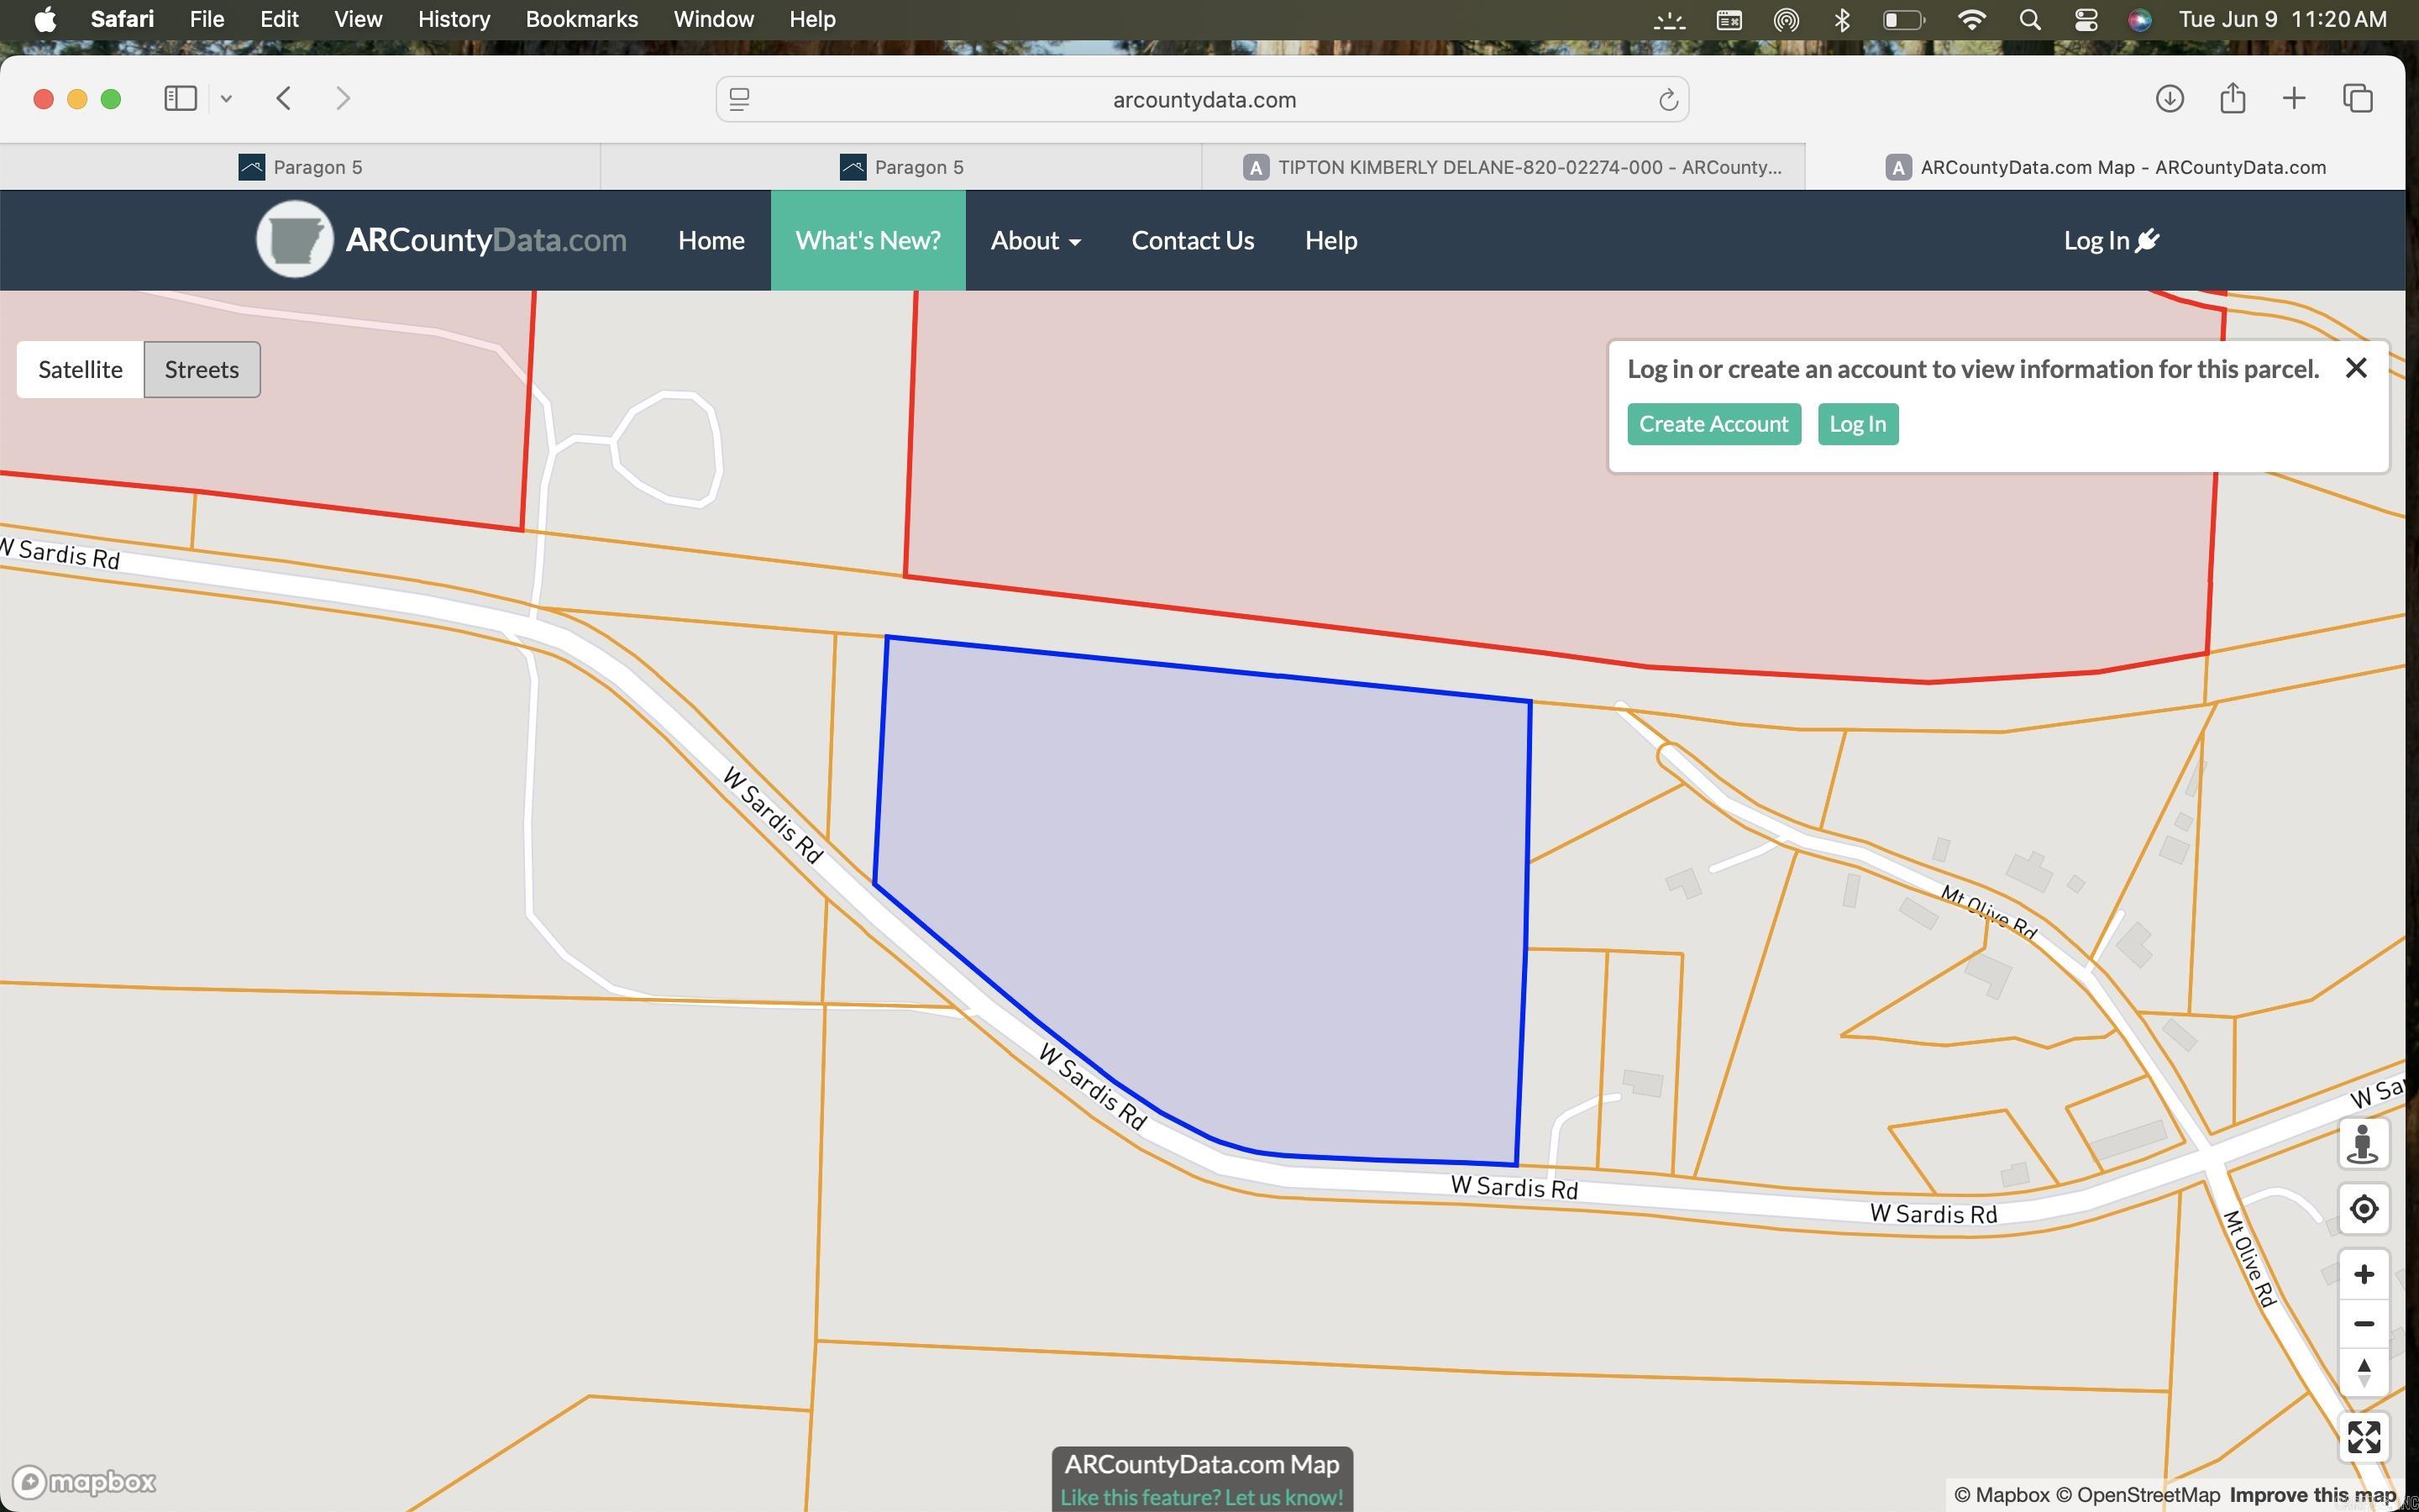2419x1512 pixels.
Task: Open the Share sheet icon
Action: tap(2232, 98)
